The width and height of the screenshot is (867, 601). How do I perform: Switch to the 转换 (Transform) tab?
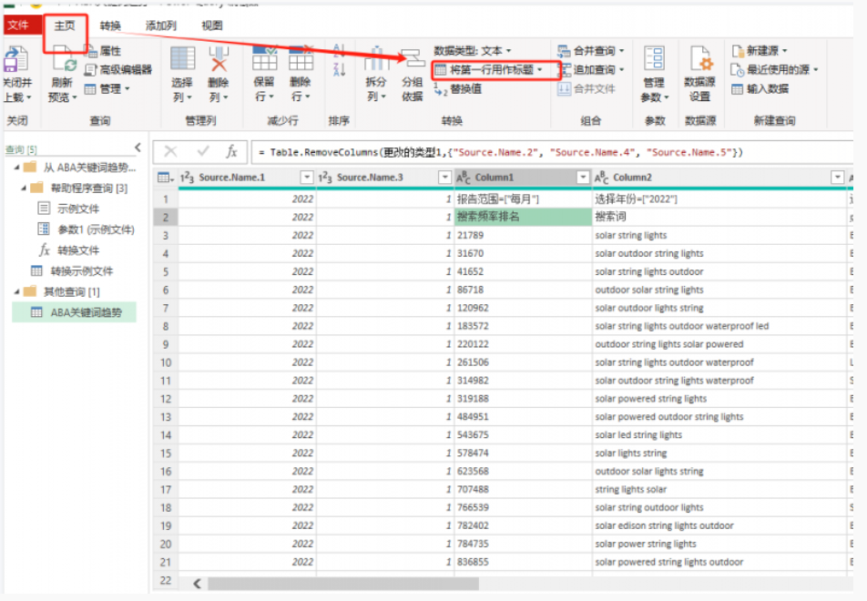point(110,25)
